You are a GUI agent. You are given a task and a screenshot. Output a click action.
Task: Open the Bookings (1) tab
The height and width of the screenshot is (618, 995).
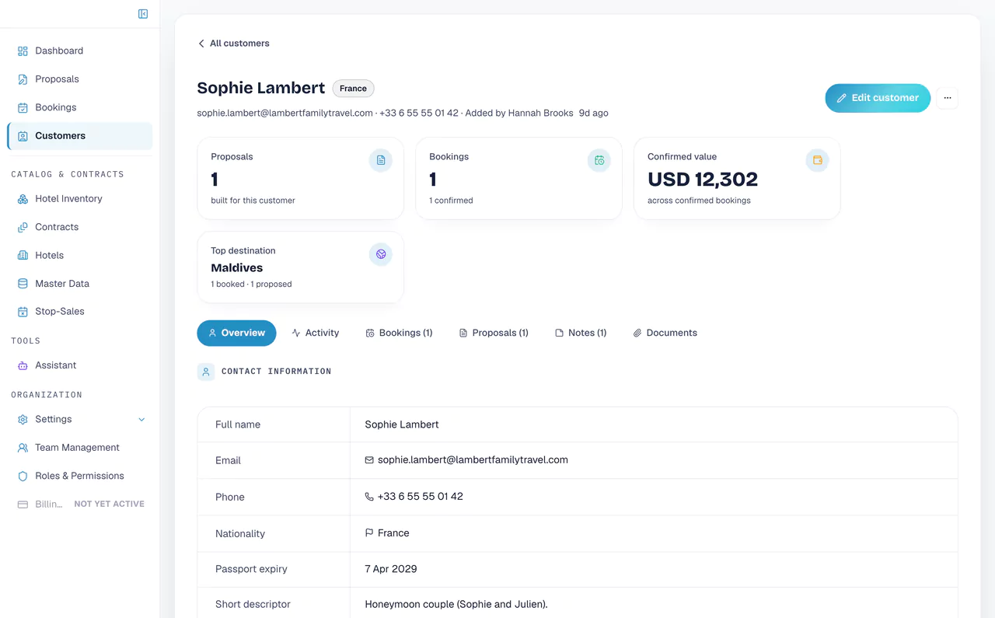pyautogui.click(x=399, y=333)
